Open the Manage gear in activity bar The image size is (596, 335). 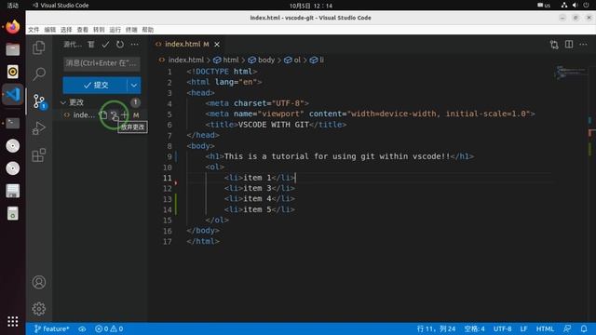(39, 309)
